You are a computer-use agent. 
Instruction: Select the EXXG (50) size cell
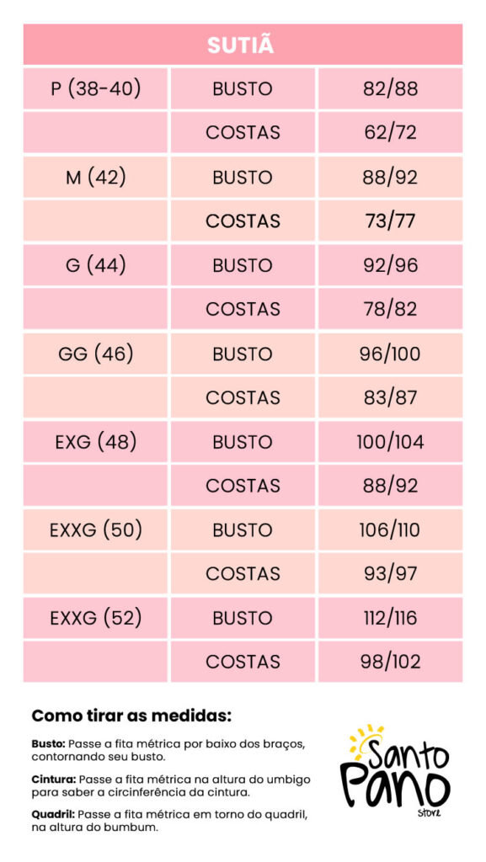tap(95, 530)
